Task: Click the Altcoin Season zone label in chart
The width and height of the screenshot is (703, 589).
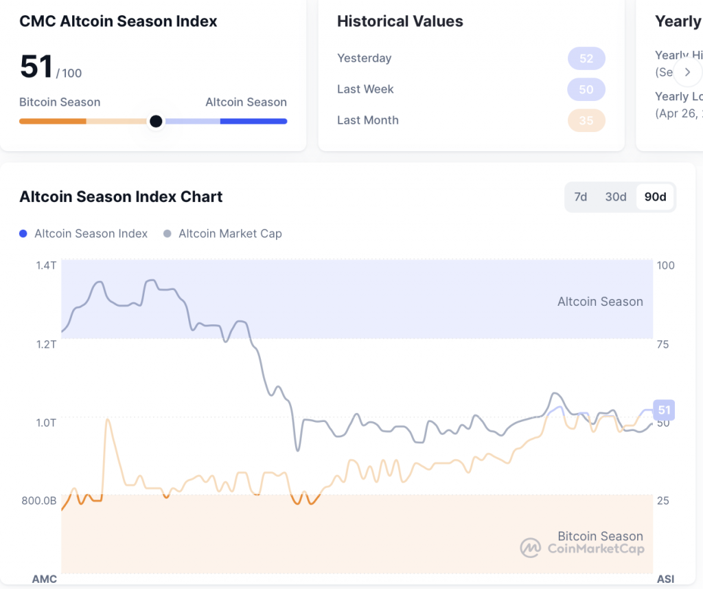Action: [x=600, y=302]
